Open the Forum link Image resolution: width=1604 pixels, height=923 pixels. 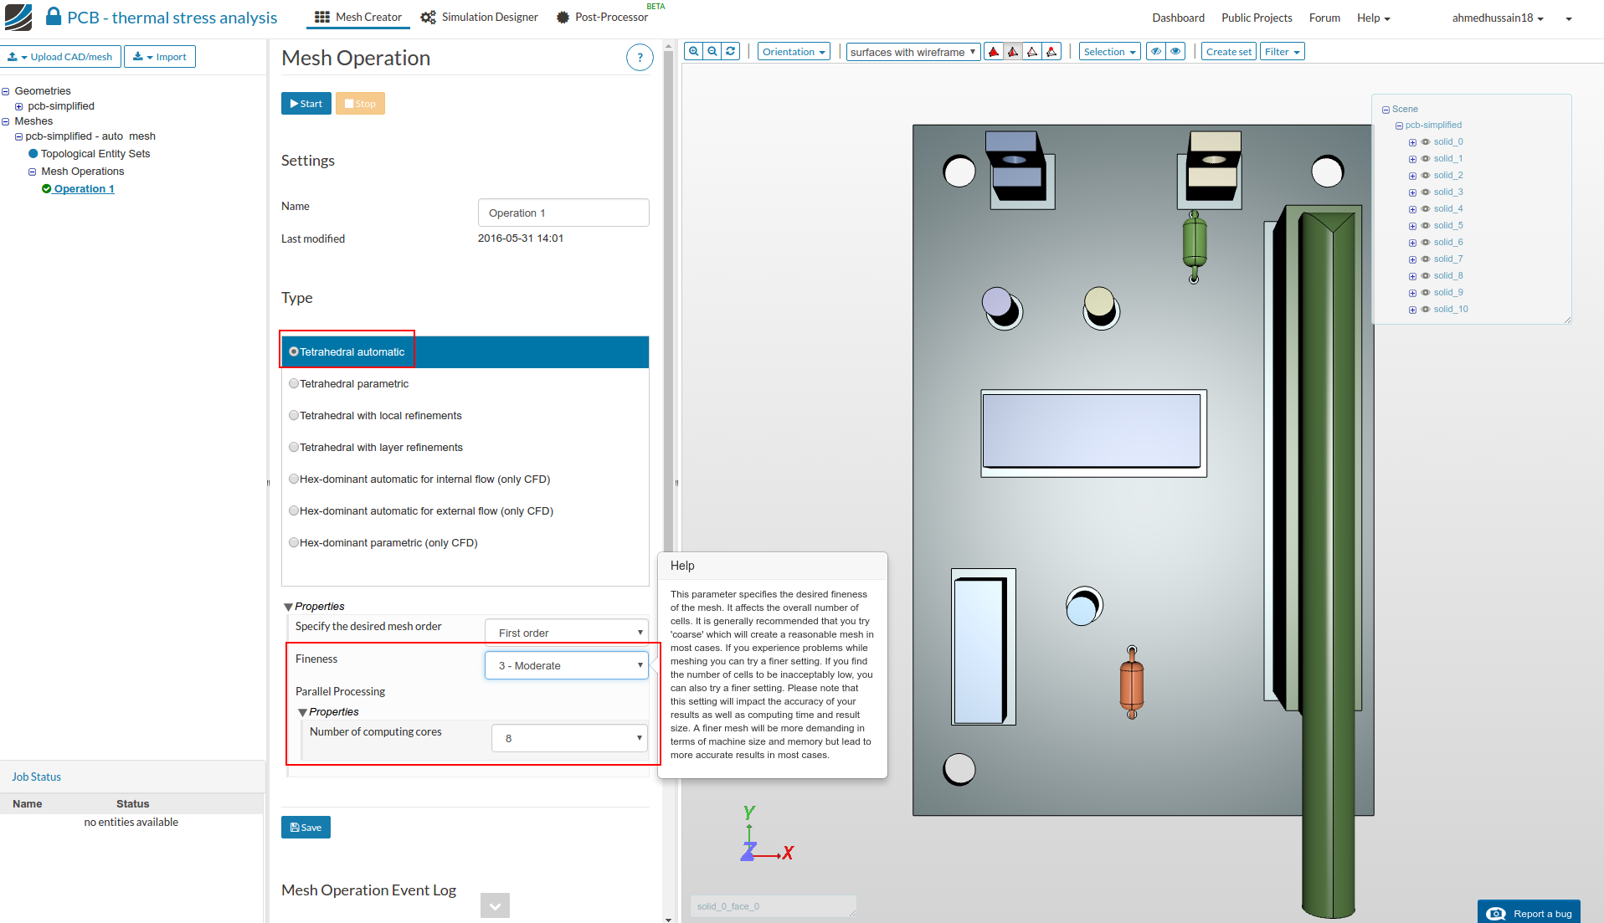point(1324,18)
